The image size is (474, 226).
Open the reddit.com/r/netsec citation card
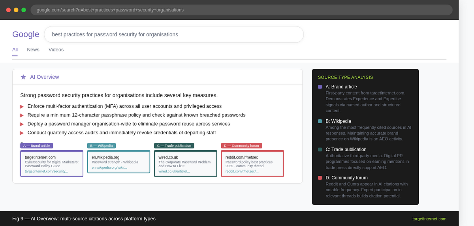pyautogui.click(x=252, y=164)
